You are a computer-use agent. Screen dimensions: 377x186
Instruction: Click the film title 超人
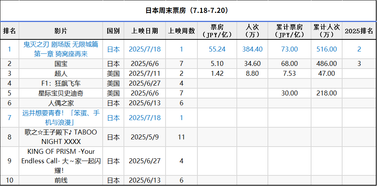(61, 73)
